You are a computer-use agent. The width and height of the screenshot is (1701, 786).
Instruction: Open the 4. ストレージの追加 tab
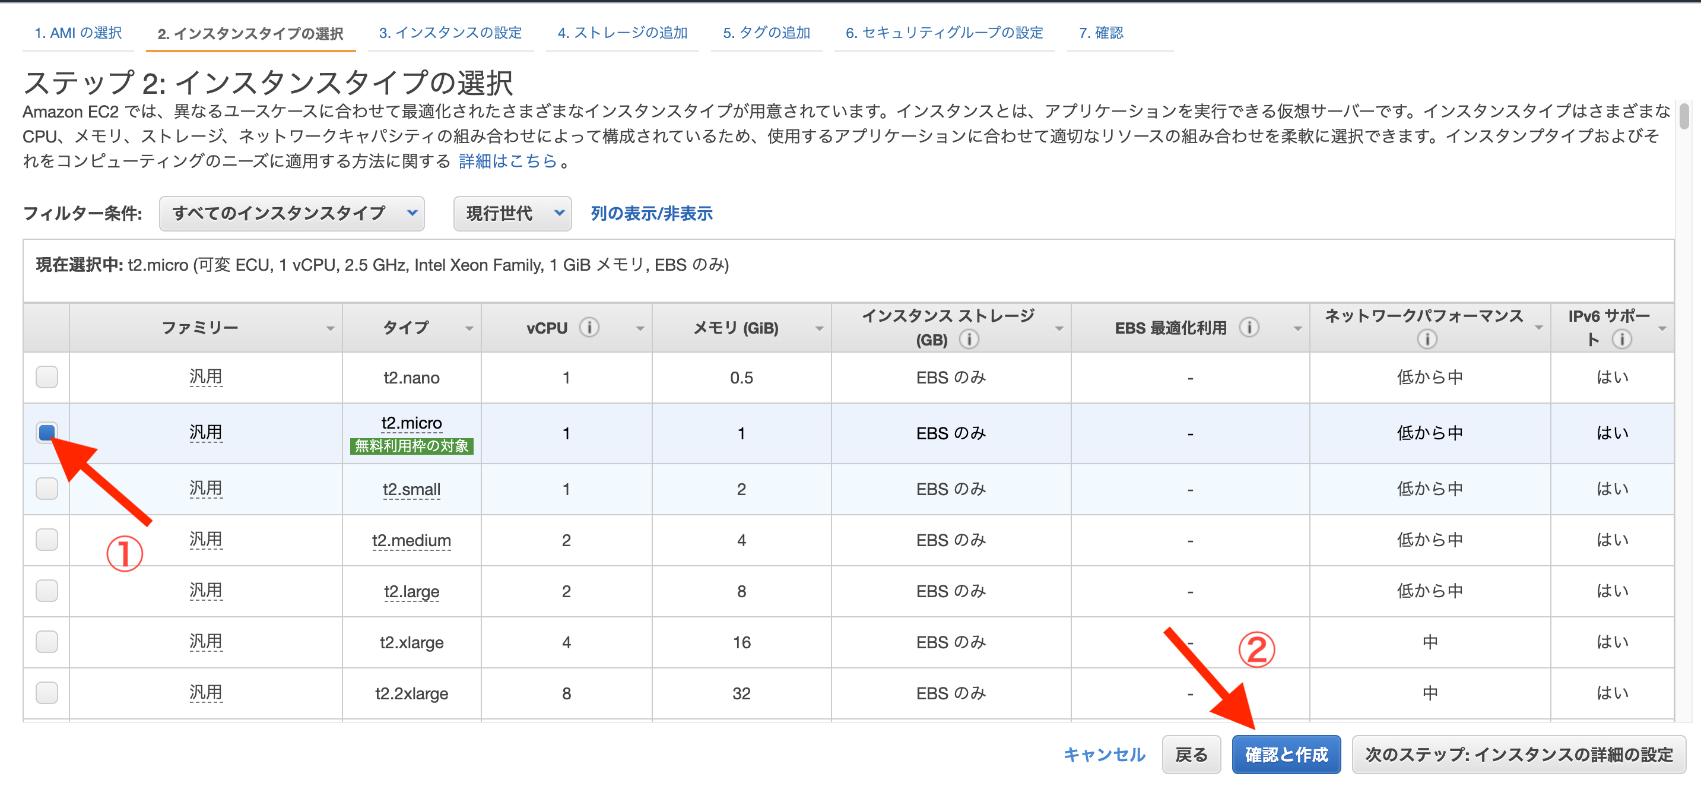622,33
